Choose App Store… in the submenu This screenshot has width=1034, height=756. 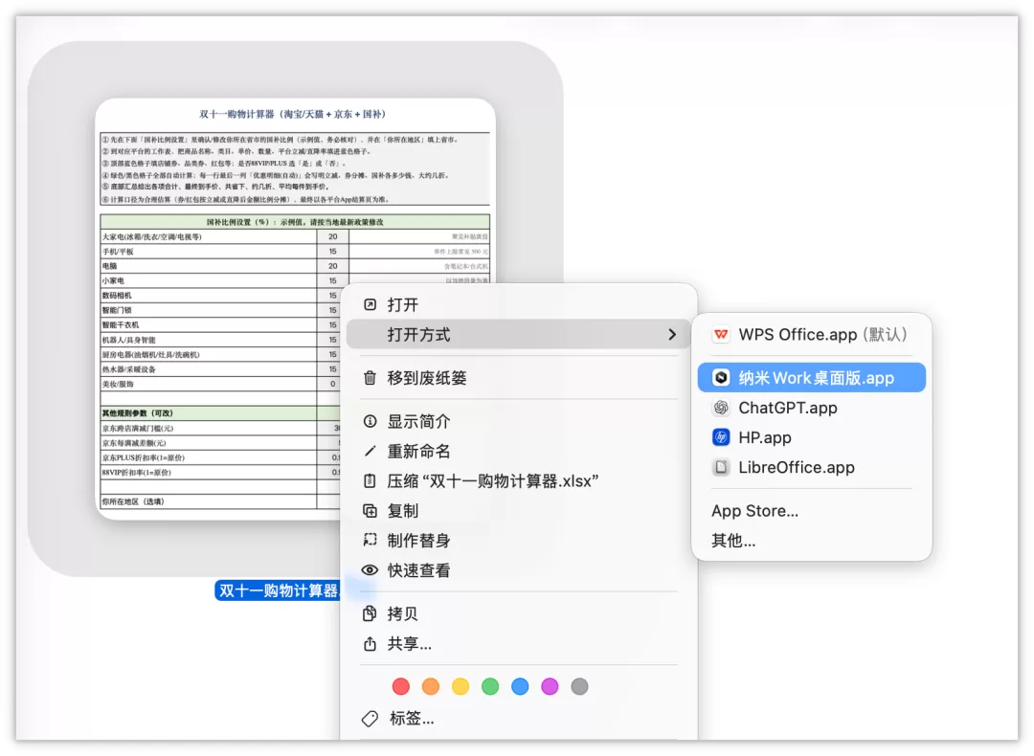[812, 511]
